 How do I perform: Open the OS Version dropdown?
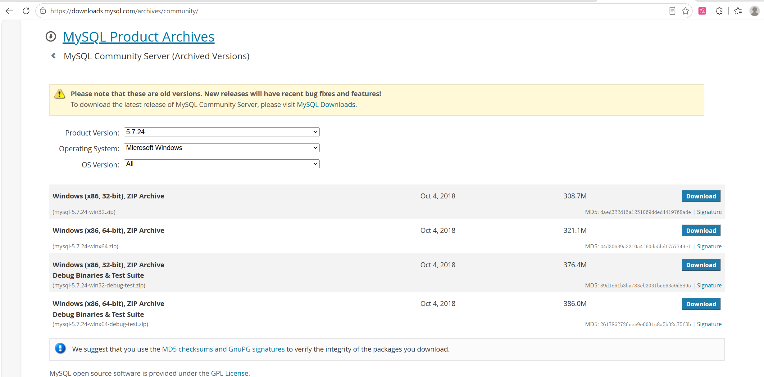click(x=221, y=164)
